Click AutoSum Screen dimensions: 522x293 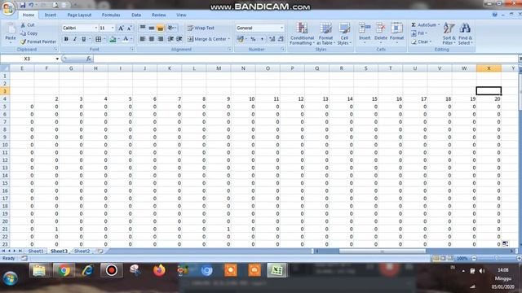(425, 25)
